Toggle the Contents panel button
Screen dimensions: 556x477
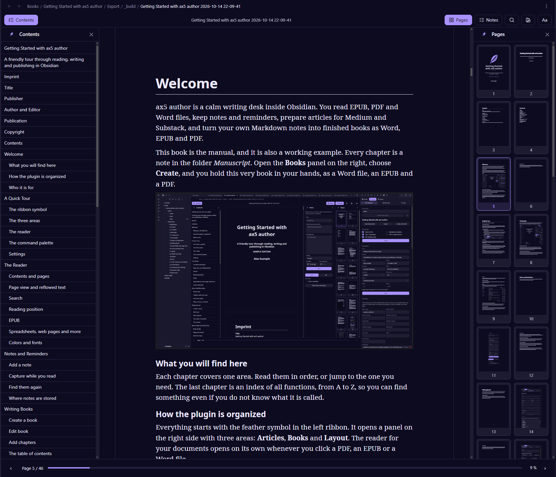click(21, 20)
